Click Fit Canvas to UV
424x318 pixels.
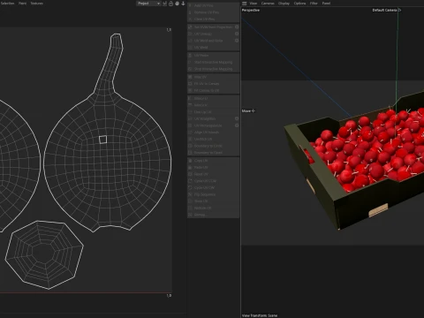213,90
